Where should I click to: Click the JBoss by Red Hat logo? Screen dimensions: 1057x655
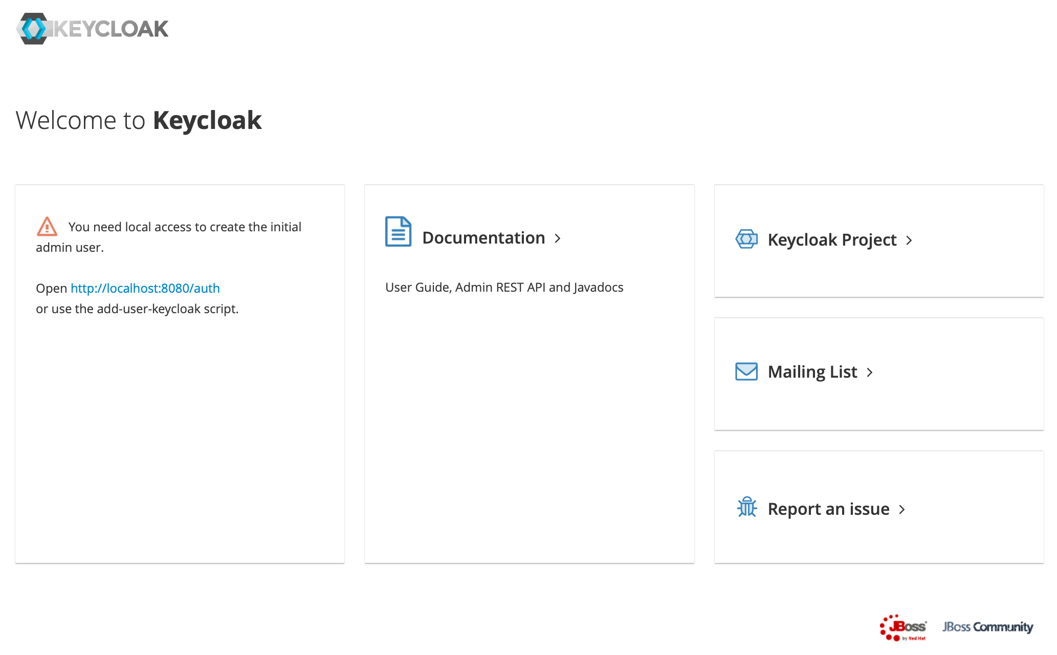point(903,627)
